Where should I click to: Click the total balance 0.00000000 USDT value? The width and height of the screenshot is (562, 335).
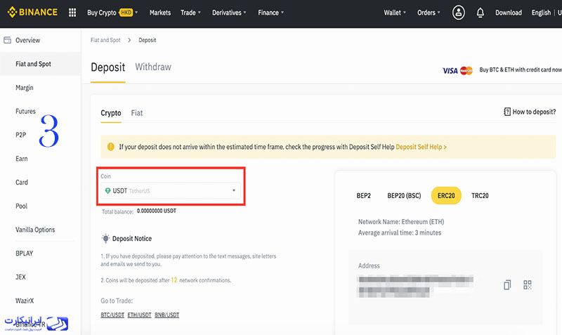point(156,211)
